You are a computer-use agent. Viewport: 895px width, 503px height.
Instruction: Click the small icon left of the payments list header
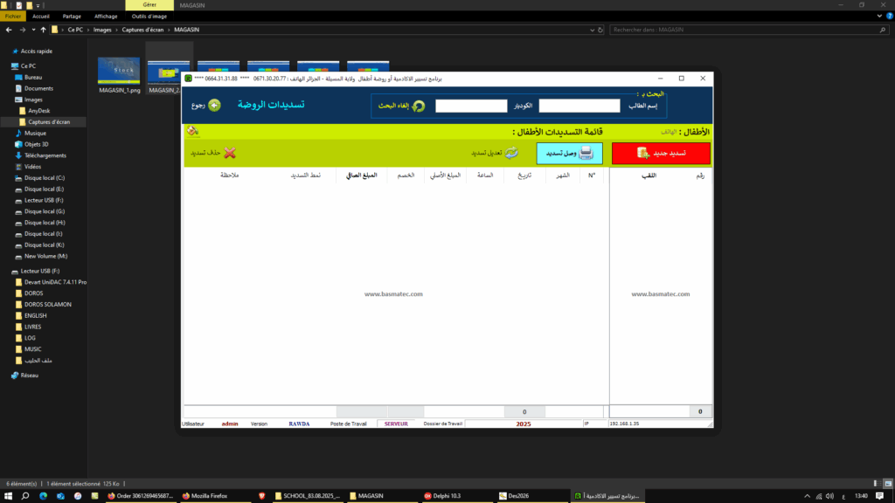pyautogui.click(x=193, y=131)
